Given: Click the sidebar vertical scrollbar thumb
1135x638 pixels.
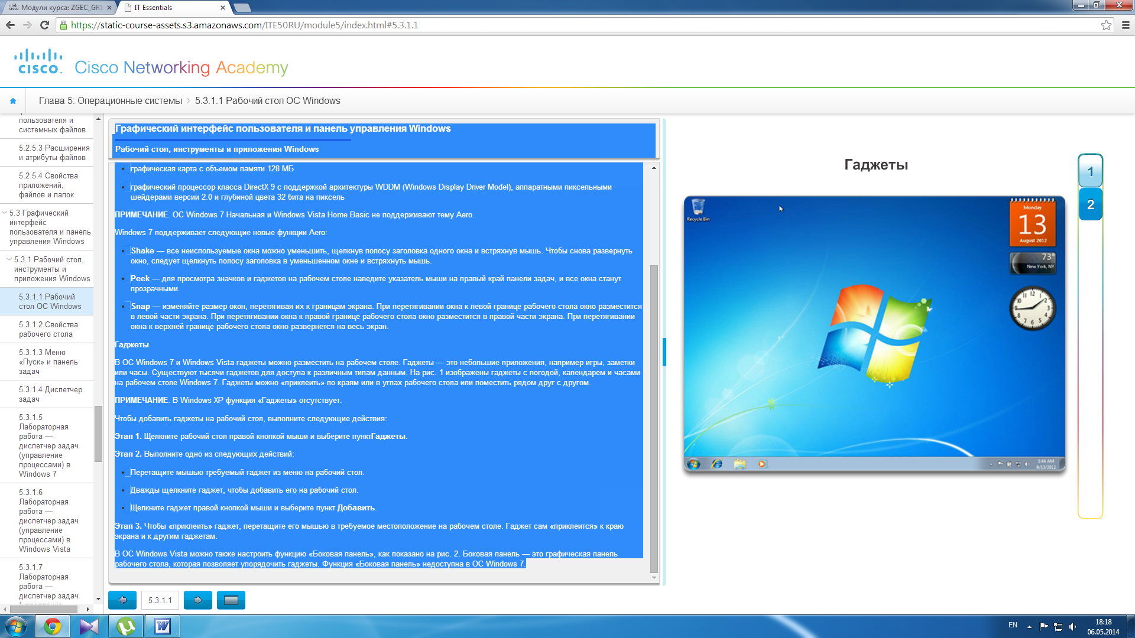Looking at the screenshot, I should (x=98, y=434).
